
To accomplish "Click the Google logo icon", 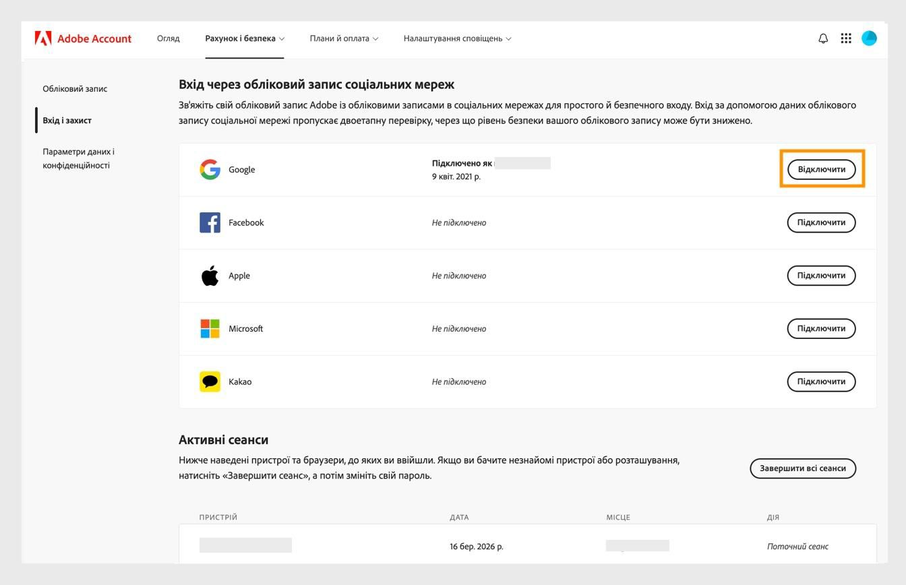I will point(210,169).
